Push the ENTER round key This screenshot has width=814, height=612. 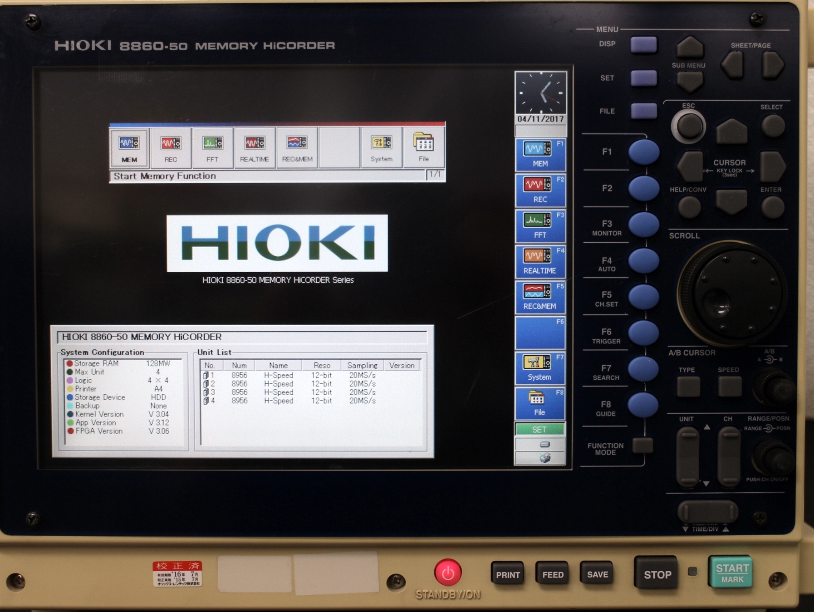tap(772, 207)
